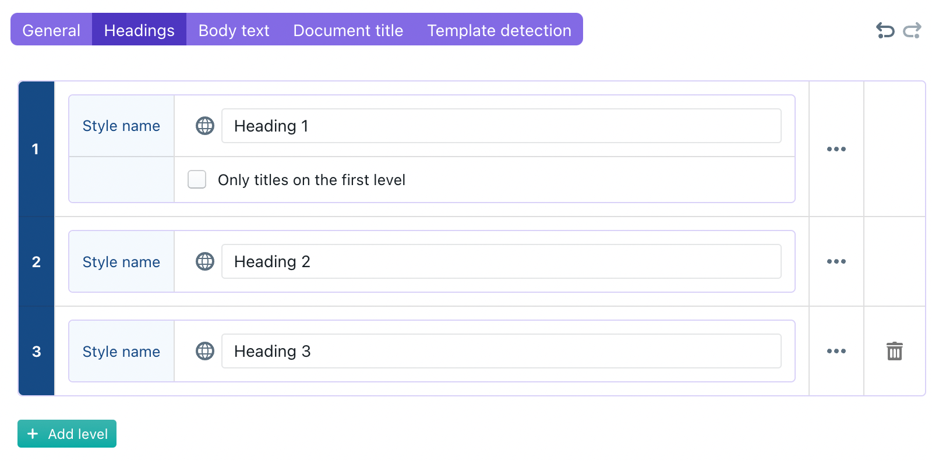Open more options for level 1
This screenshot has width=932, height=461.
(x=836, y=149)
